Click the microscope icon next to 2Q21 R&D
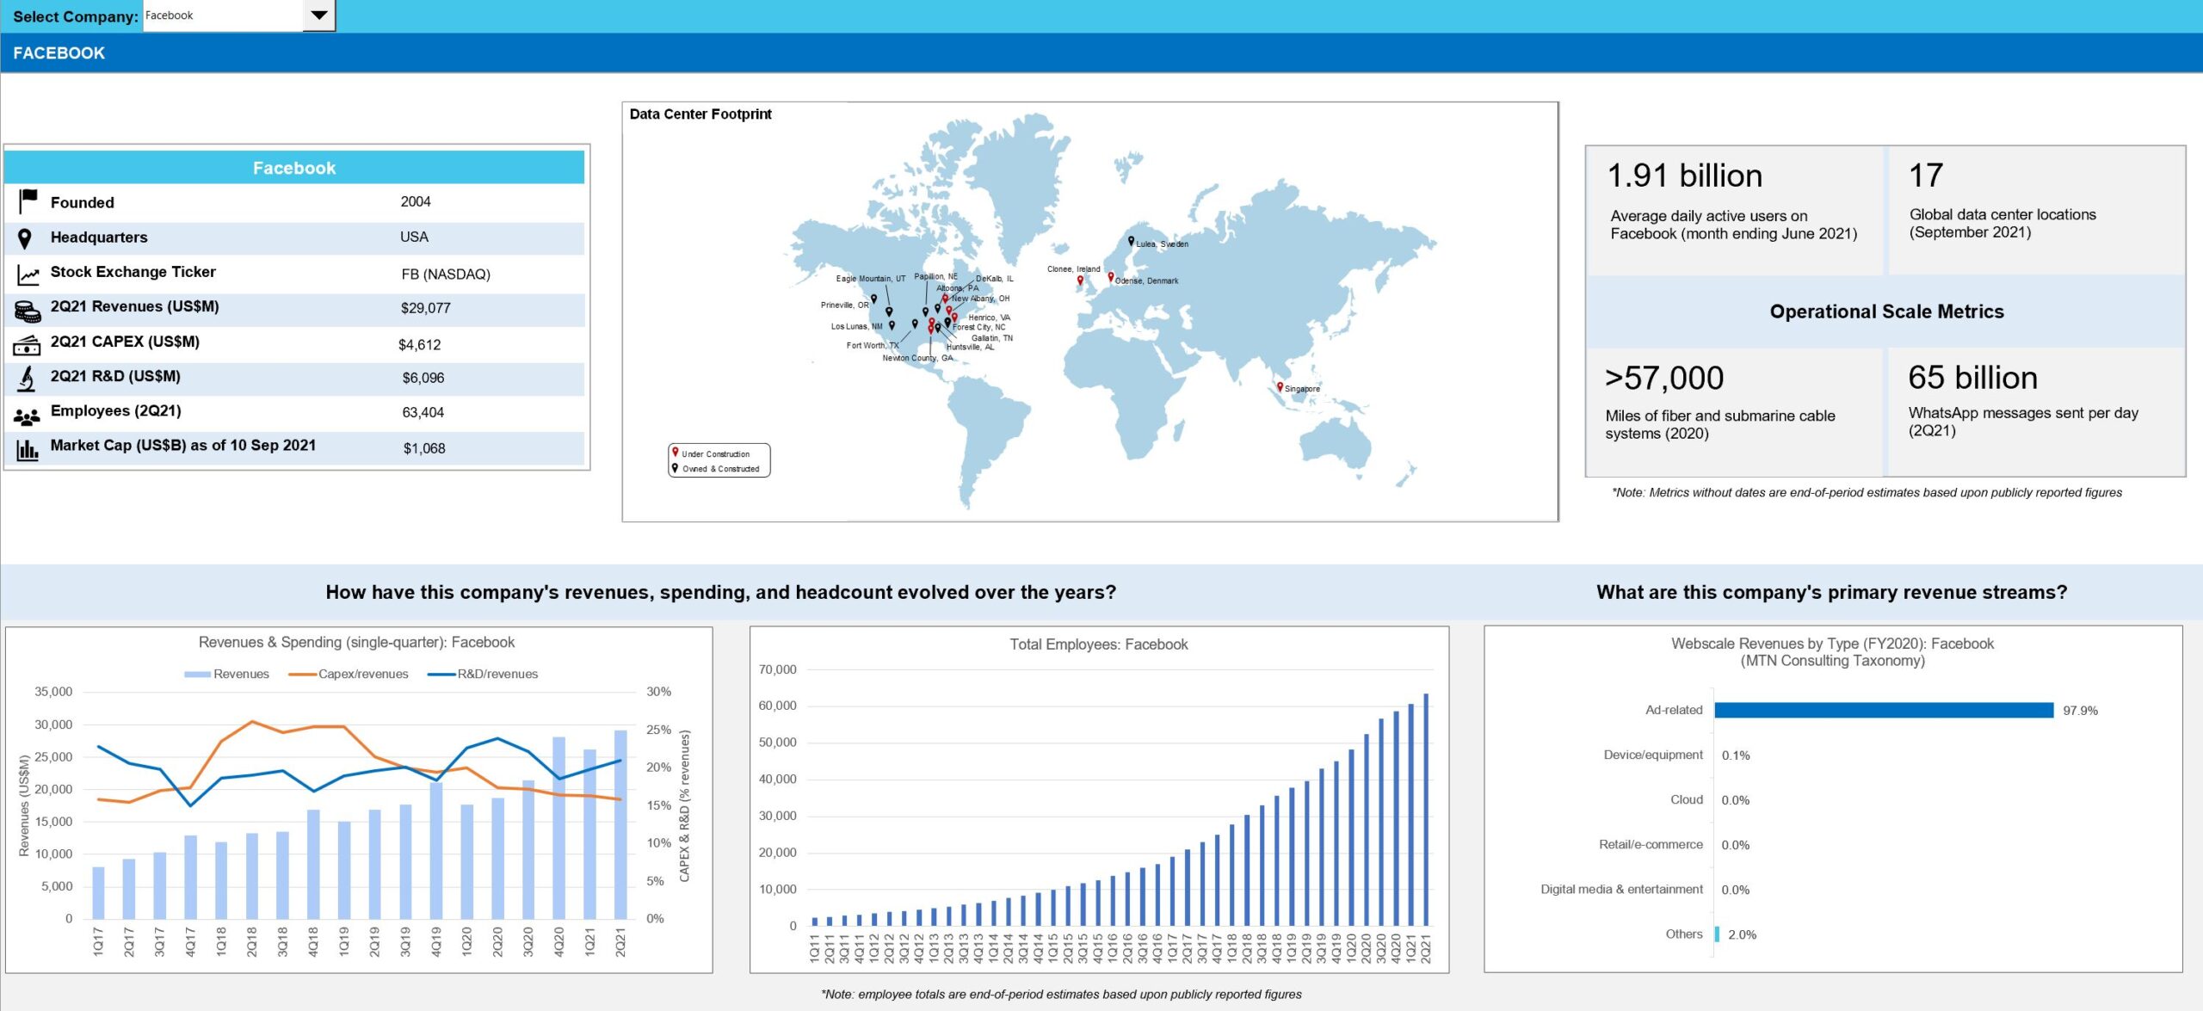This screenshot has width=2203, height=1011. click(x=27, y=379)
